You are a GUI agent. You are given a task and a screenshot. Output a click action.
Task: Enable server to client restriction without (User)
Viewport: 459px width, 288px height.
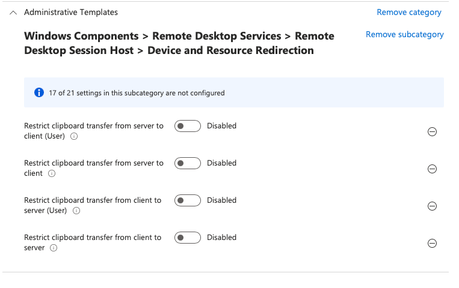pos(187,163)
